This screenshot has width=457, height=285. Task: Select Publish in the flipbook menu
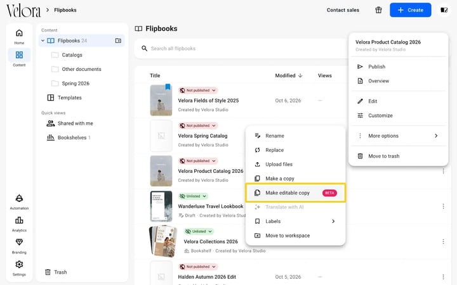(398, 66)
